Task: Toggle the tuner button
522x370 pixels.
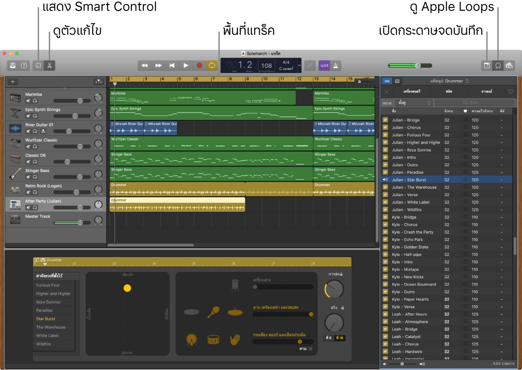Action: pos(310,66)
